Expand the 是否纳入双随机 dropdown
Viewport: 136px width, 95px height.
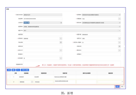pos(120,42)
